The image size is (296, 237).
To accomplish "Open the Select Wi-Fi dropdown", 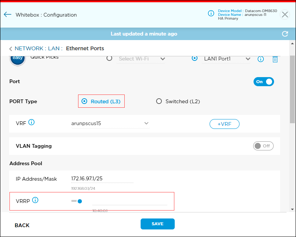I will click(x=142, y=59).
